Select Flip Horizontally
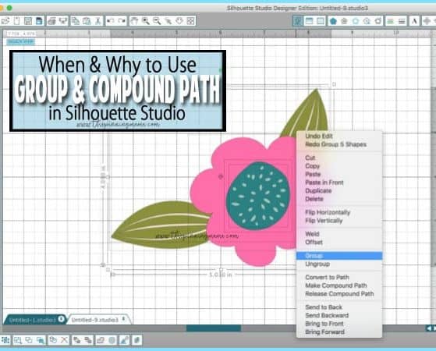 [x=328, y=212]
